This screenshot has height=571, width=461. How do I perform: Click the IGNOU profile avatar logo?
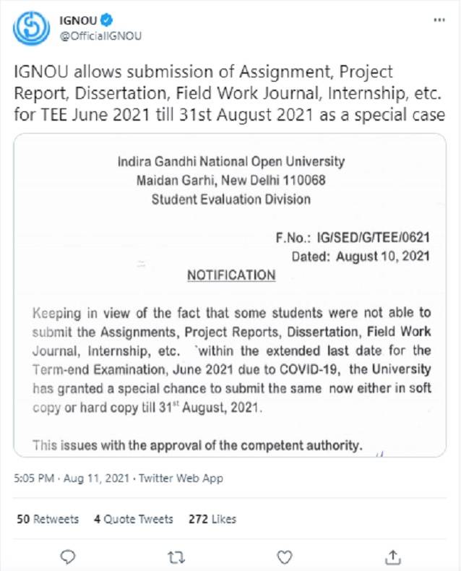tap(30, 27)
